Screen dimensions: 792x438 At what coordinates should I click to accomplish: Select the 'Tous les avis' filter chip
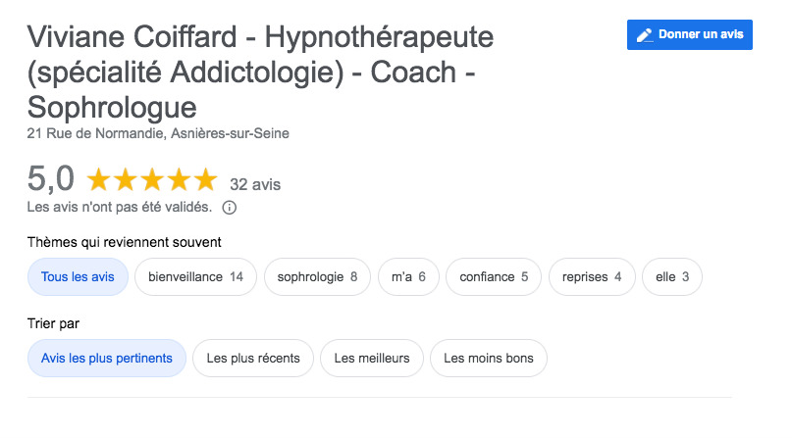78,277
